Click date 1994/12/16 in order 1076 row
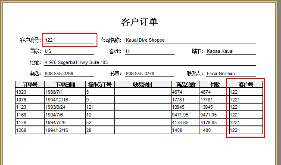The width and height of the screenshot is (281, 165). pos(57,100)
